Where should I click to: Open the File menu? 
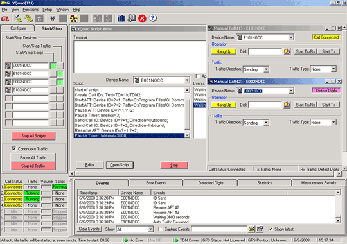[x=4, y=10]
